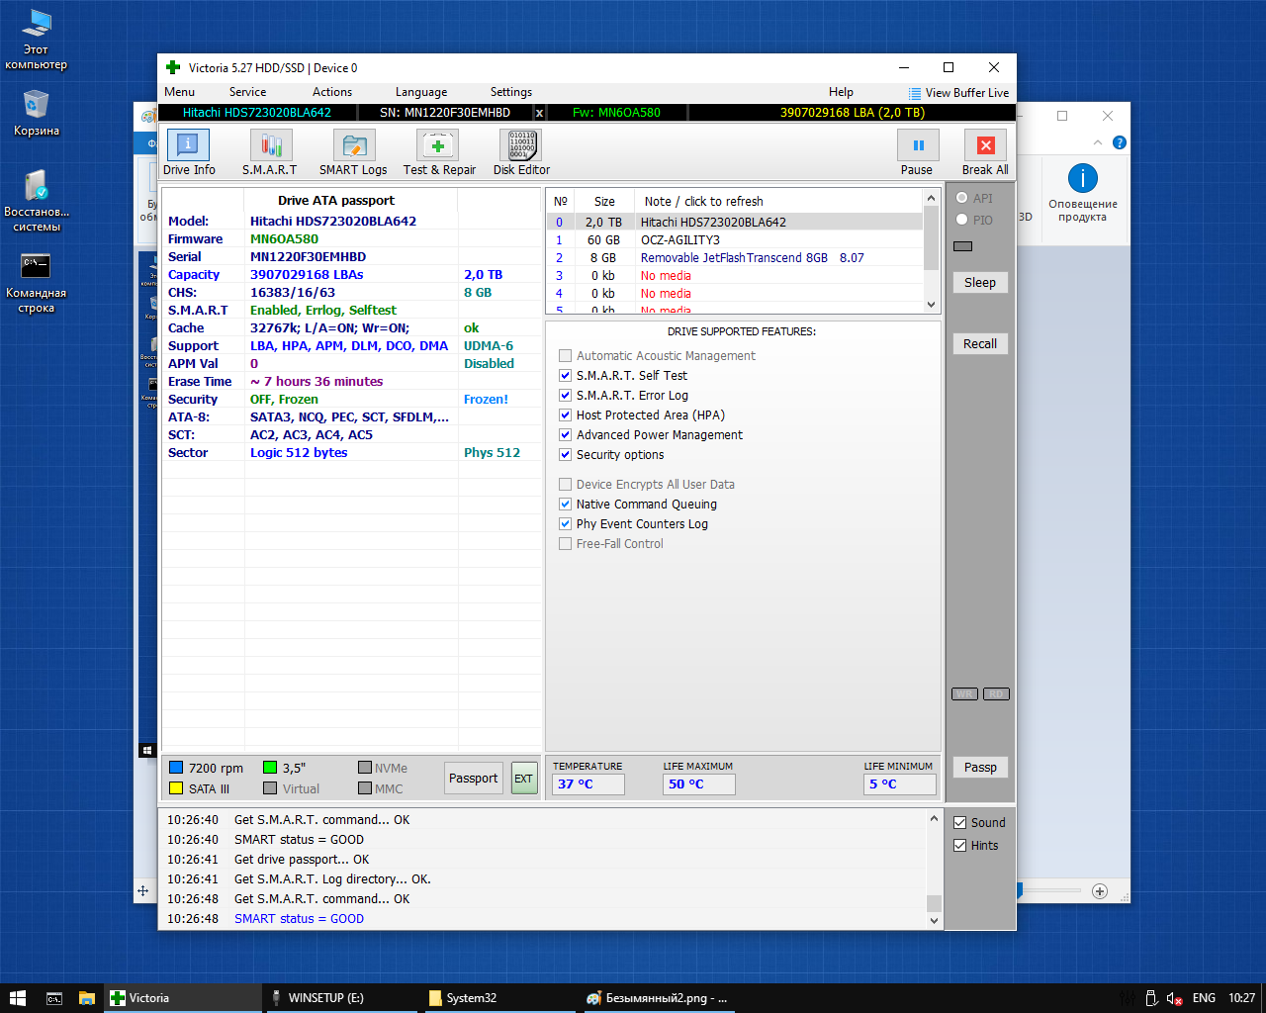Viewport: 1266px width, 1013px height.
Task: Click the Passport button
Action: [x=474, y=779]
